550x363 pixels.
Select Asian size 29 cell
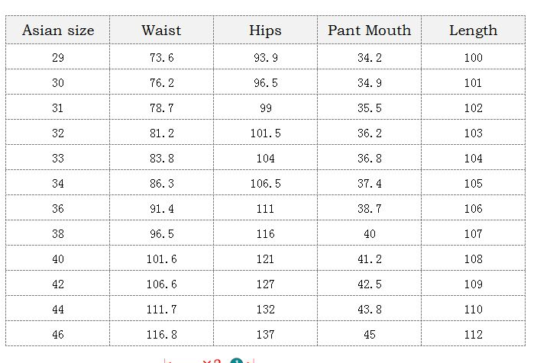58,58
